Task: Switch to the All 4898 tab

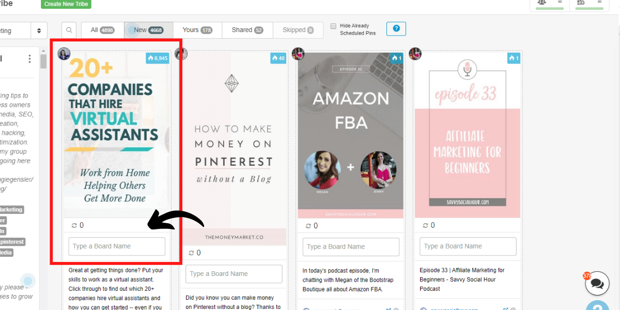Action: (102, 30)
